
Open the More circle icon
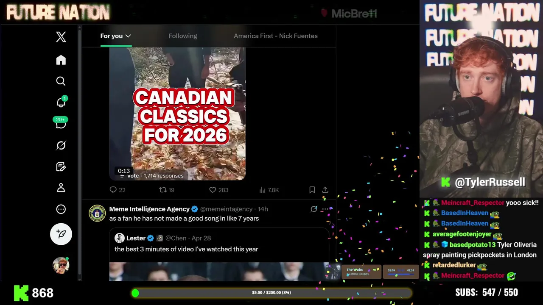point(61,209)
